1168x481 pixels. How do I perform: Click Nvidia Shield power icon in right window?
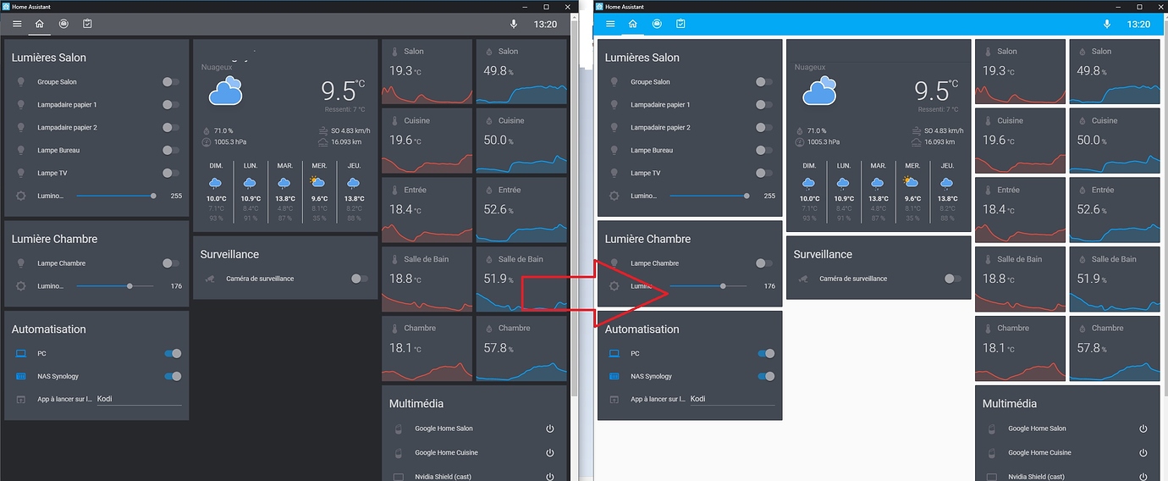(1143, 477)
